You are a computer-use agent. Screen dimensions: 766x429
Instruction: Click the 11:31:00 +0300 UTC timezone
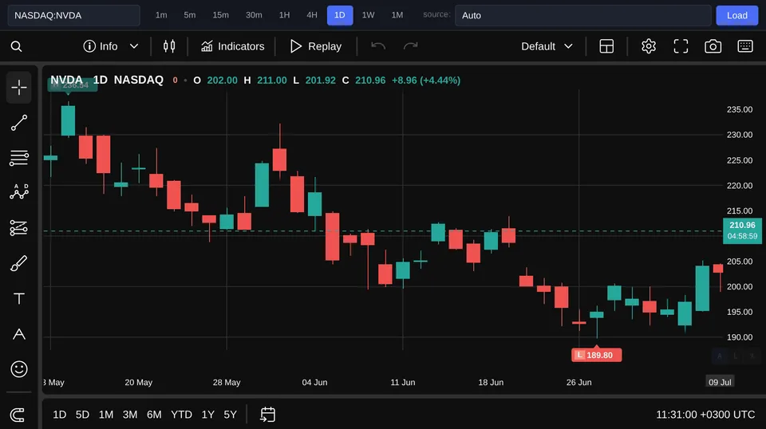pos(705,415)
